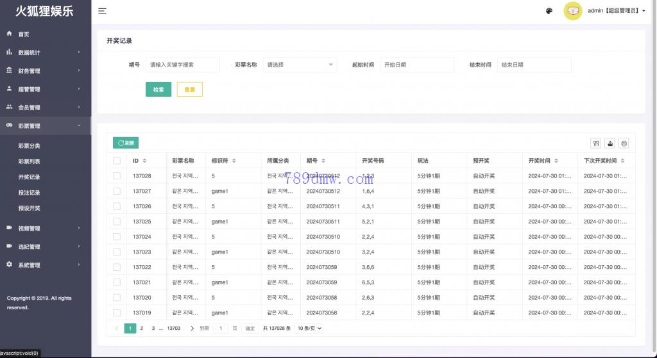The width and height of the screenshot is (657, 358).
Task: Select 彩票分类 in the sidebar submenu
Action: pyautogui.click(x=30, y=146)
